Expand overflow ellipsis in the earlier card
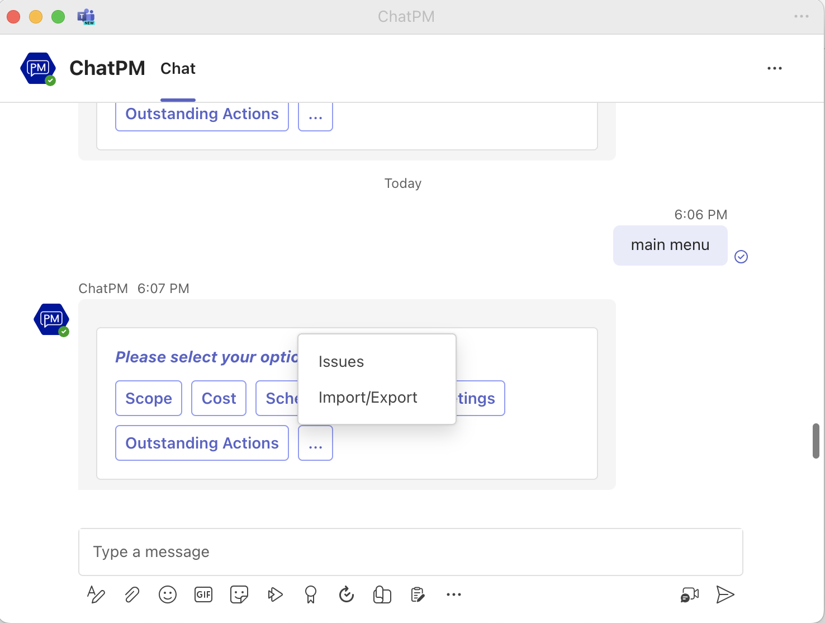This screenshot has height=623, width=825. point(315,116)
